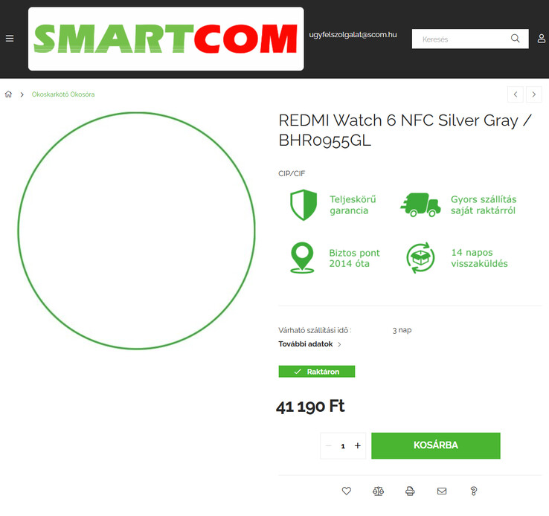Recommend product via envelope icon

442,491
